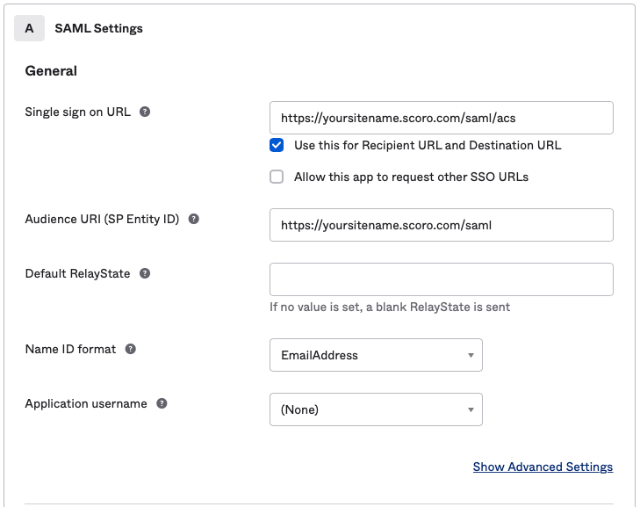640x507 pixels.
Task: Click the SAML Settings section title
Action: point(99,28)
